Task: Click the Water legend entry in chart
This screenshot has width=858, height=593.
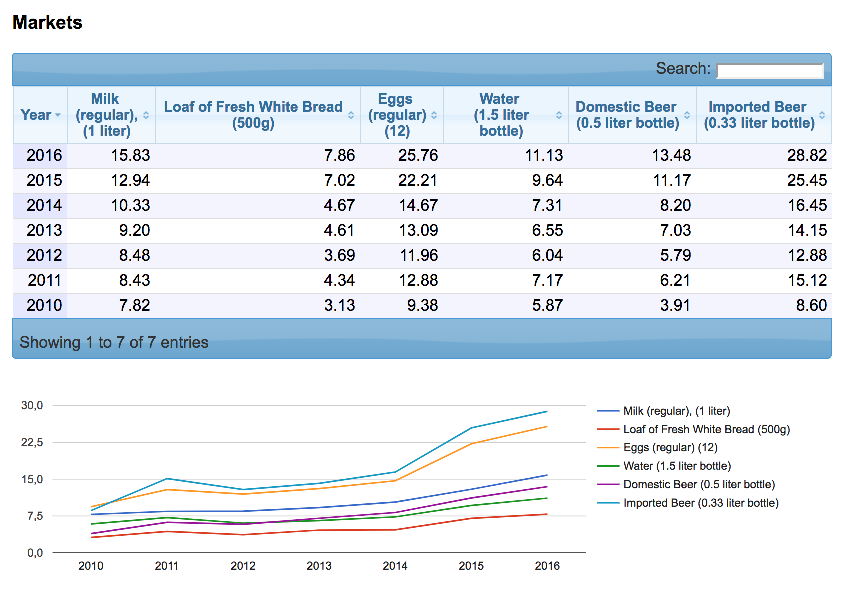Action: pyautogui.click(x=677, y=466)
